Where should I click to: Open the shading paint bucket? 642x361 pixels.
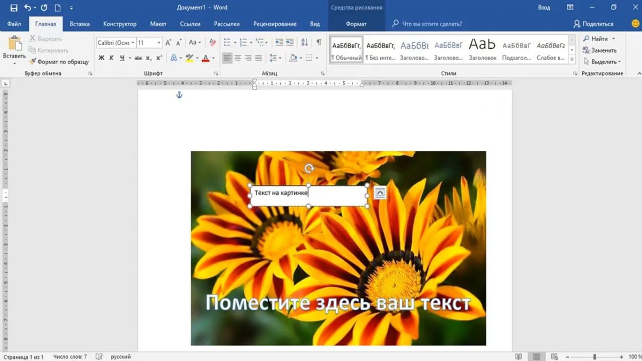293,58
